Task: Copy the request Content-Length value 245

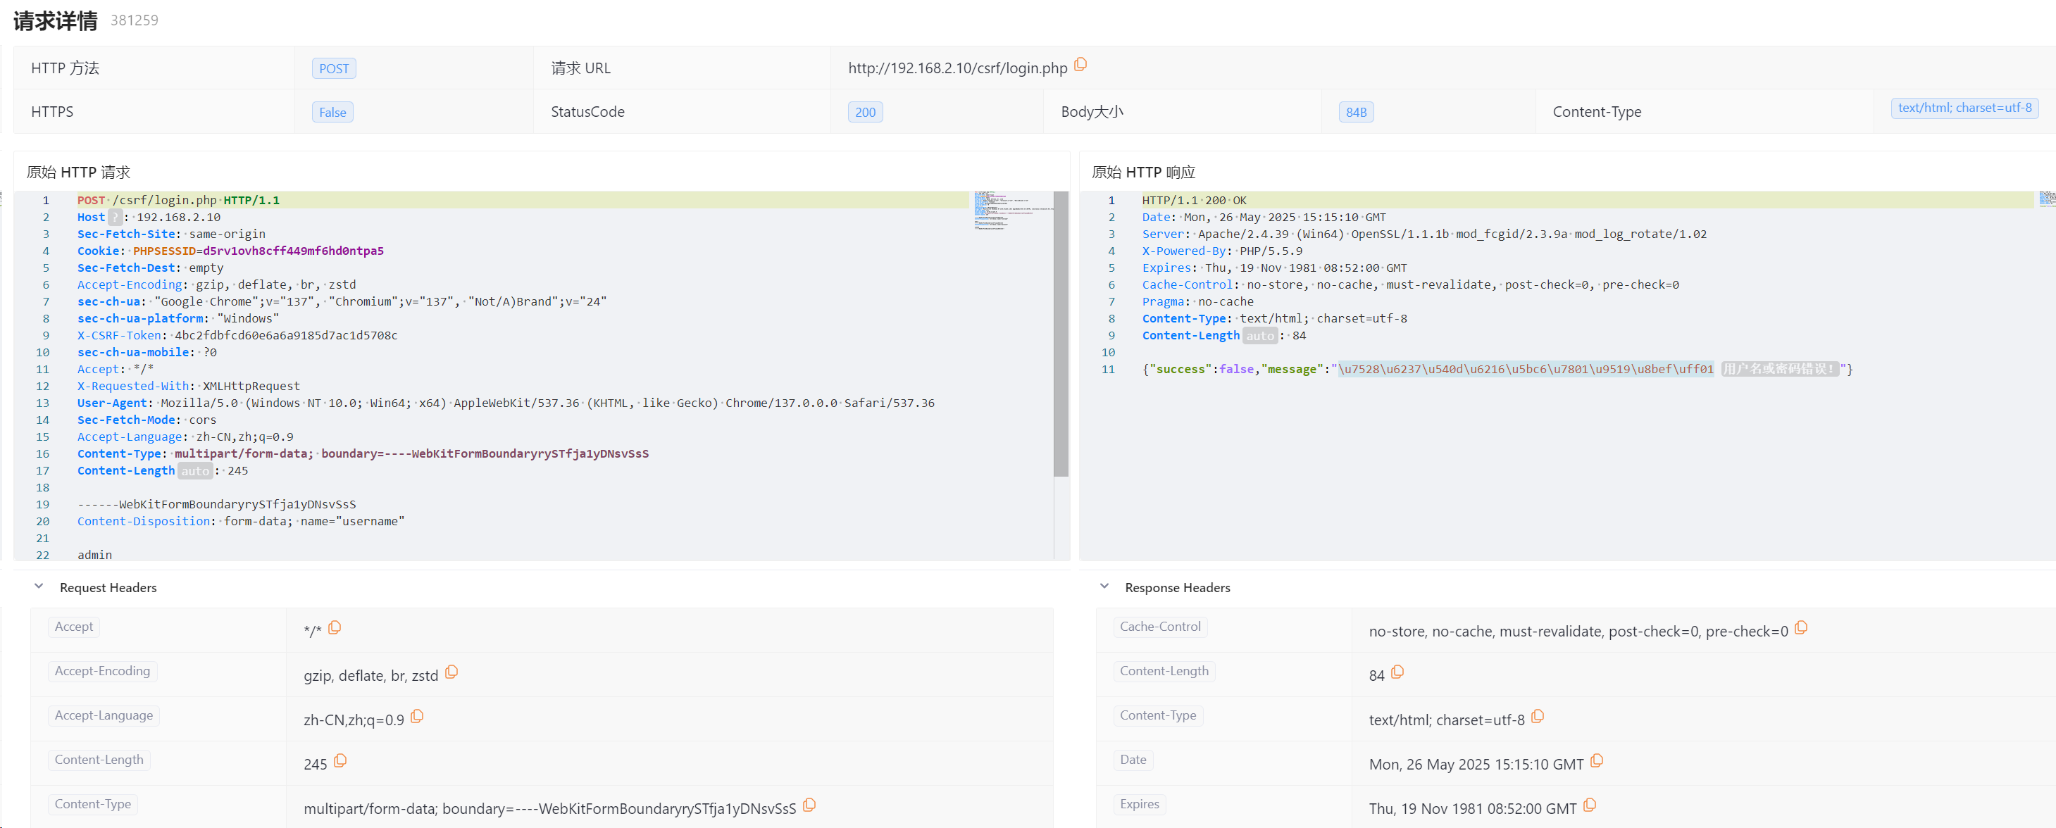Action: 340,761
